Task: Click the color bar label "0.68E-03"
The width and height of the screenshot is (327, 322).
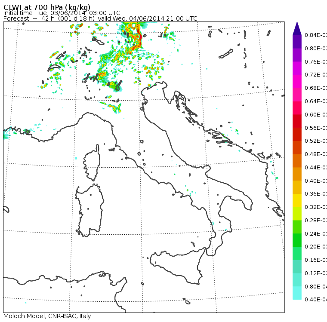Action: point(316,88)
